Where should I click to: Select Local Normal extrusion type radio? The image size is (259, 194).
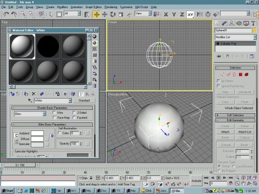pyautogui.click(x=234, y=166)
